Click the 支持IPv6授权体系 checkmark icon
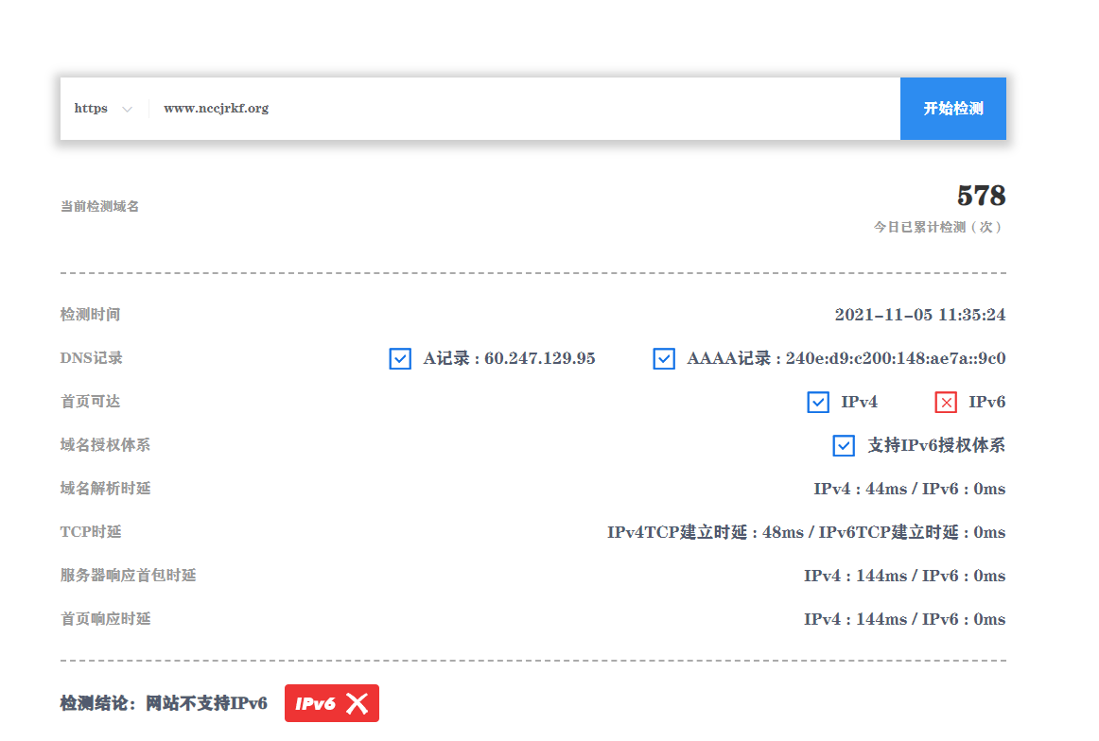 [x=843, y=445]
